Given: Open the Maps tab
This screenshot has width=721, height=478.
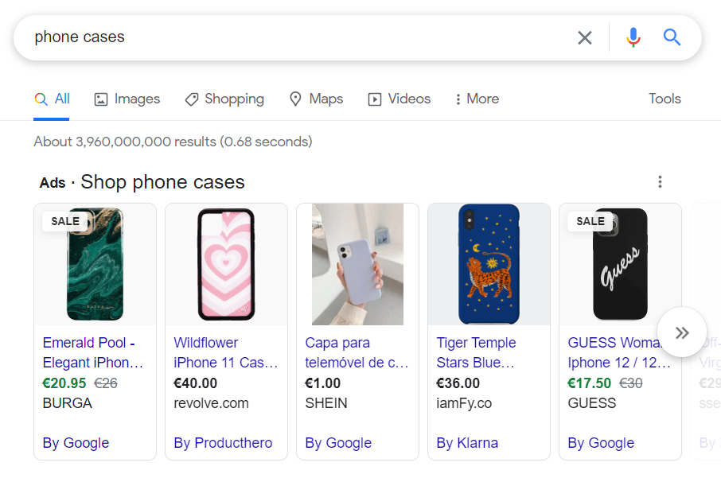Looking at the screenshot, I should tap(316, 99).
